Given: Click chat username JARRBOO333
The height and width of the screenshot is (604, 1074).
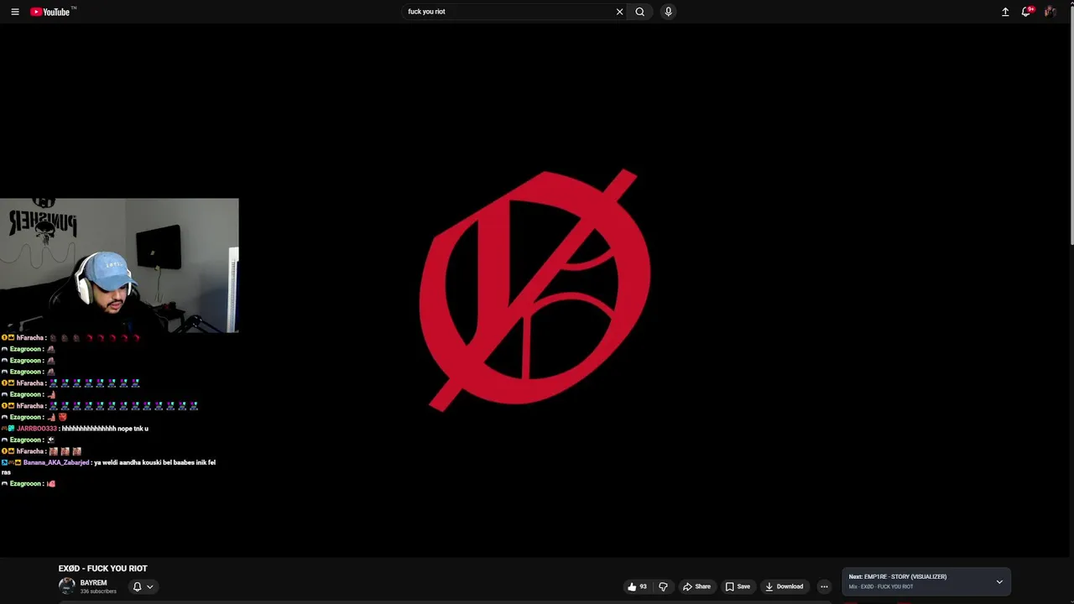Looking at the screenshot, I should [x=37, y=429].
